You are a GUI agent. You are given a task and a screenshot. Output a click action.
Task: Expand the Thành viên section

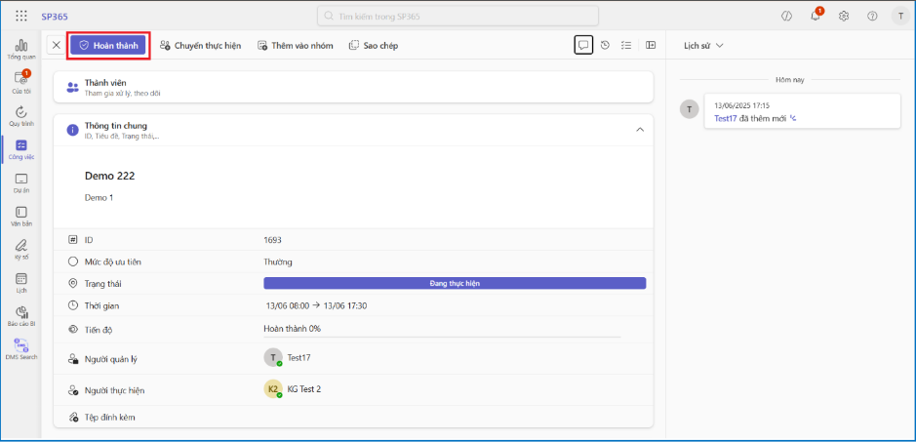[x=353, y=87]
